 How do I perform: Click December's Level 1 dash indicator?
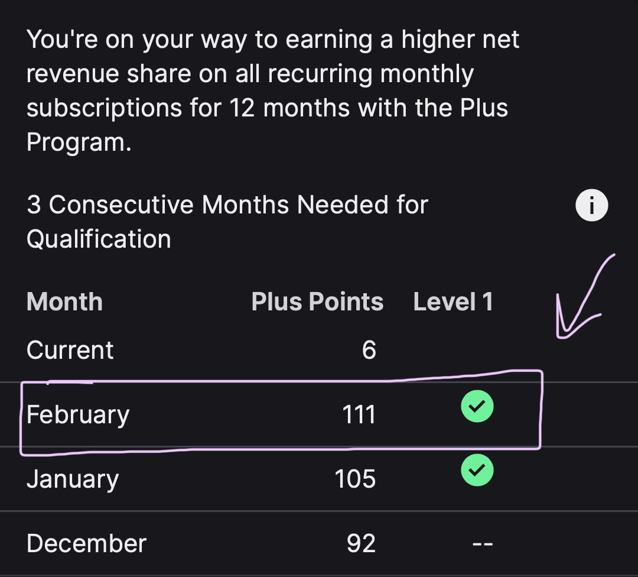tap(482, 544)
